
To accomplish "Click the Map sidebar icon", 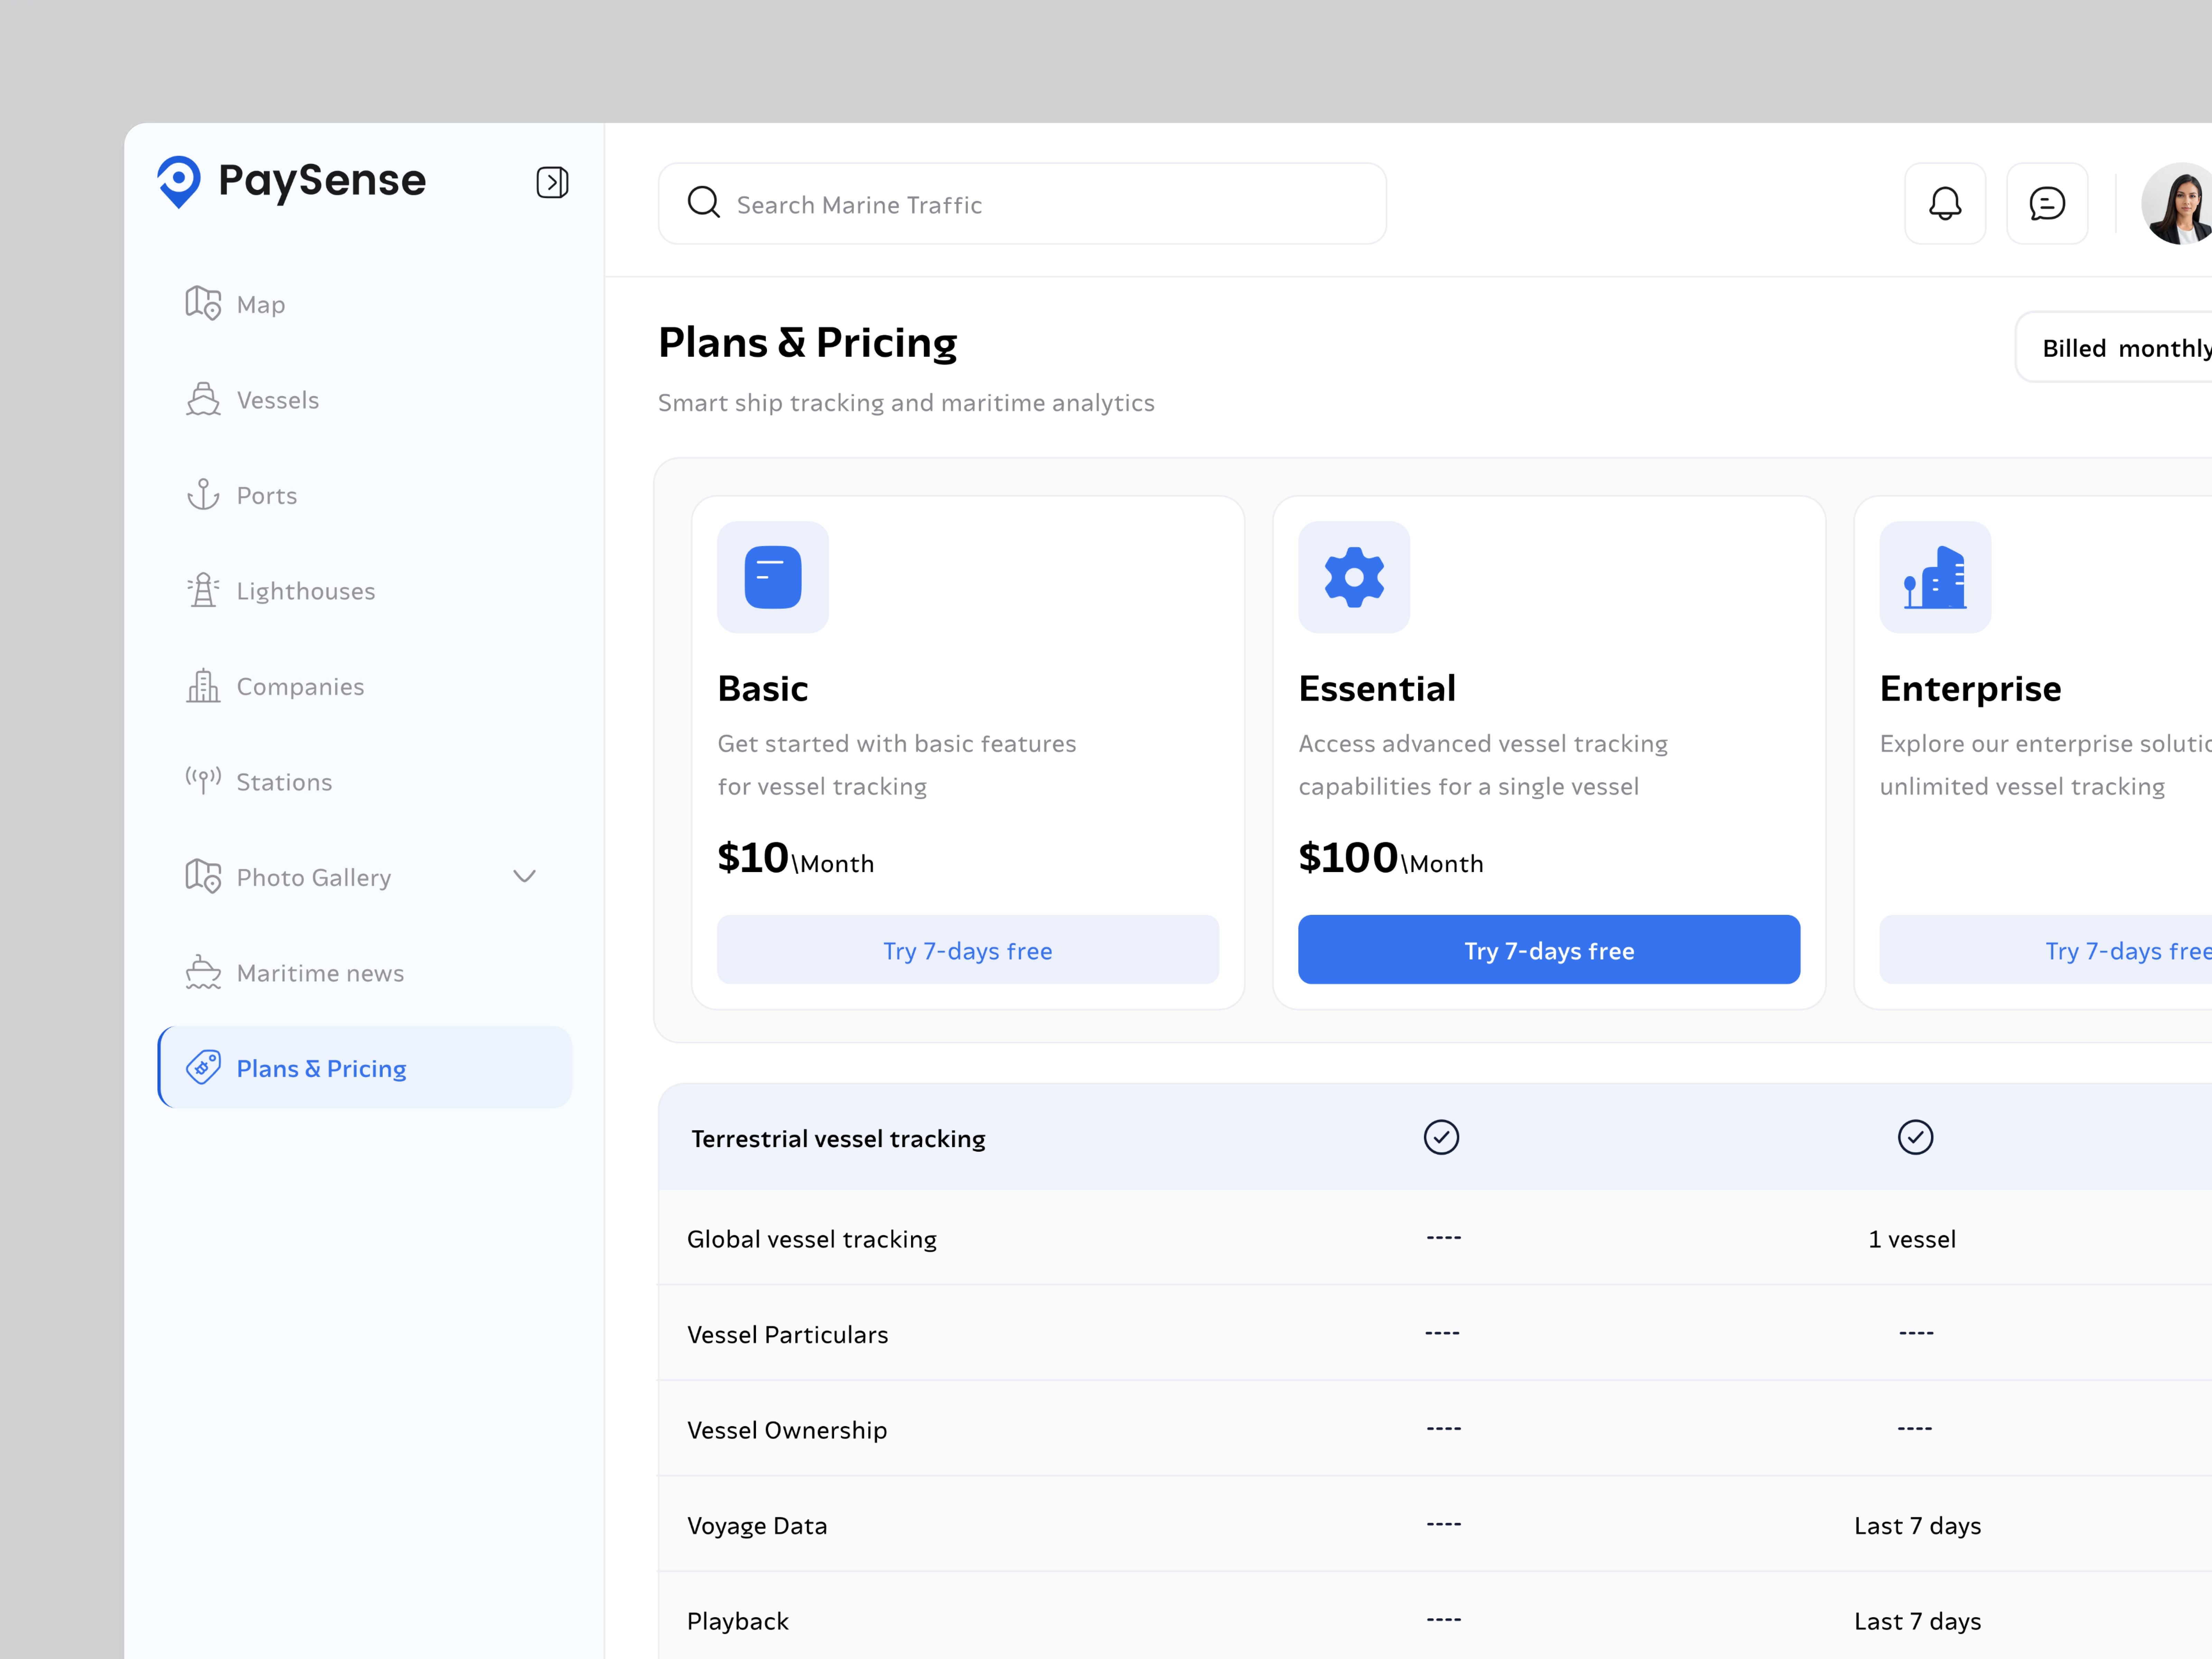I will coord(203,303).
